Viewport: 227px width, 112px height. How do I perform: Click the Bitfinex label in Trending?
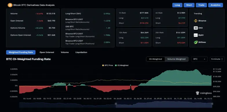[x=202, y=42]
